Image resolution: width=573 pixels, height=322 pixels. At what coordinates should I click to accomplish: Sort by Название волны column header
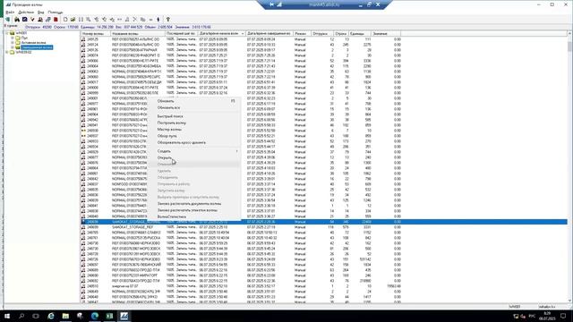[138, 34]
